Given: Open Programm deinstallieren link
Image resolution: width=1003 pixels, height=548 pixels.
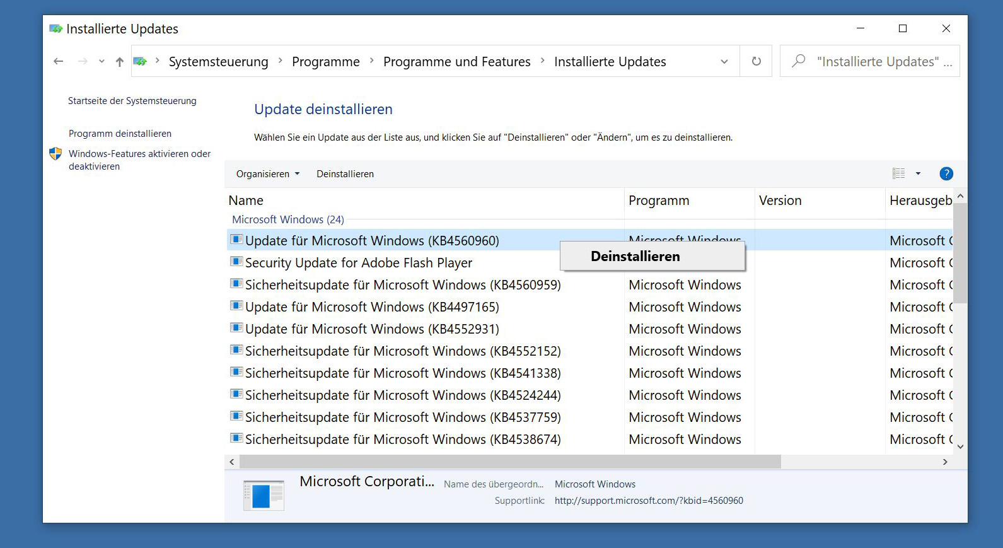Looking at the screenshot, I should click(120, 134).
